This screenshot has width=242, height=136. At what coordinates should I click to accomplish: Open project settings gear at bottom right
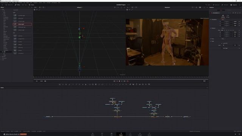pos(239,134)
